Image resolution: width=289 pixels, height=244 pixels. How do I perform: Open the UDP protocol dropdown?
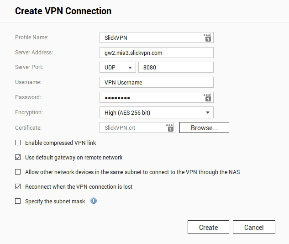pyautogui.click(x=118, y=67)
